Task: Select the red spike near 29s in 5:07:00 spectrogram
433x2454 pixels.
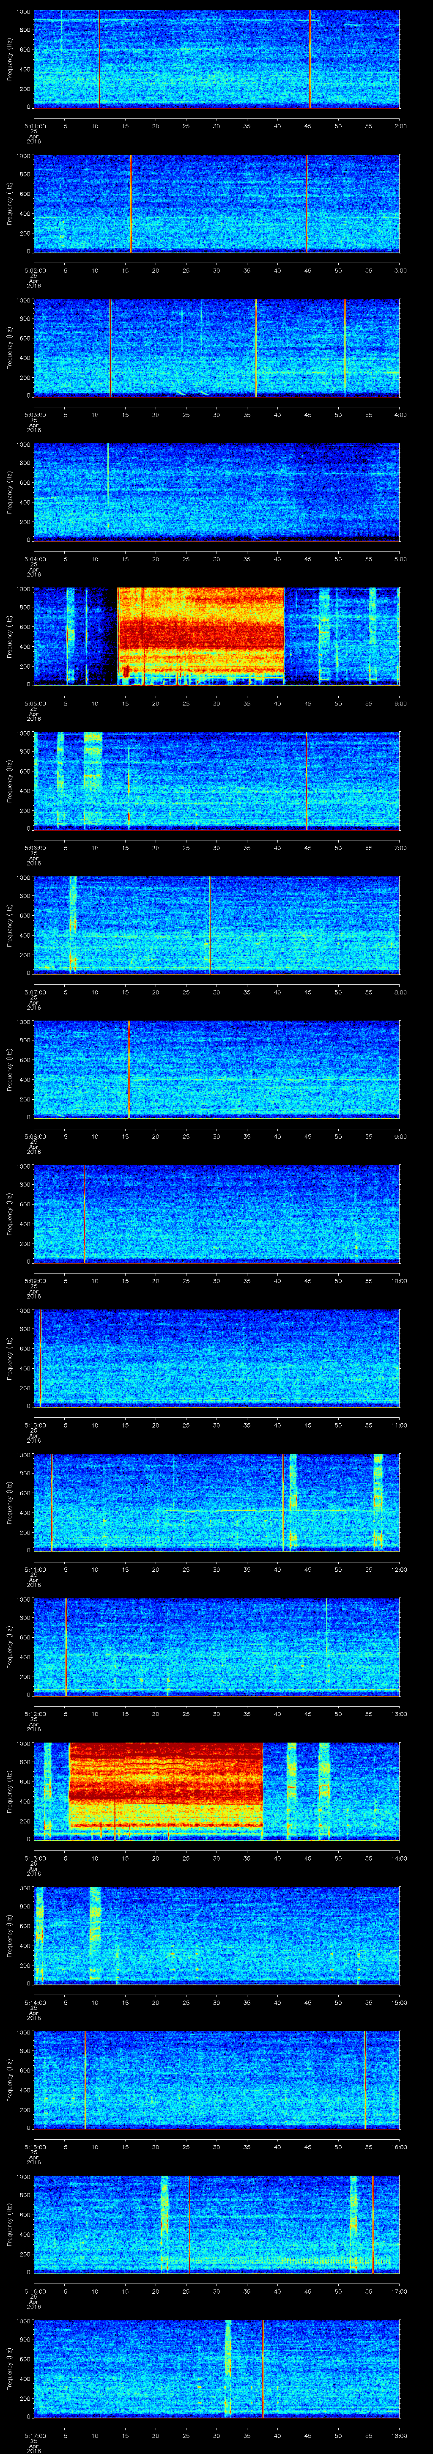Action: (209, 924)
